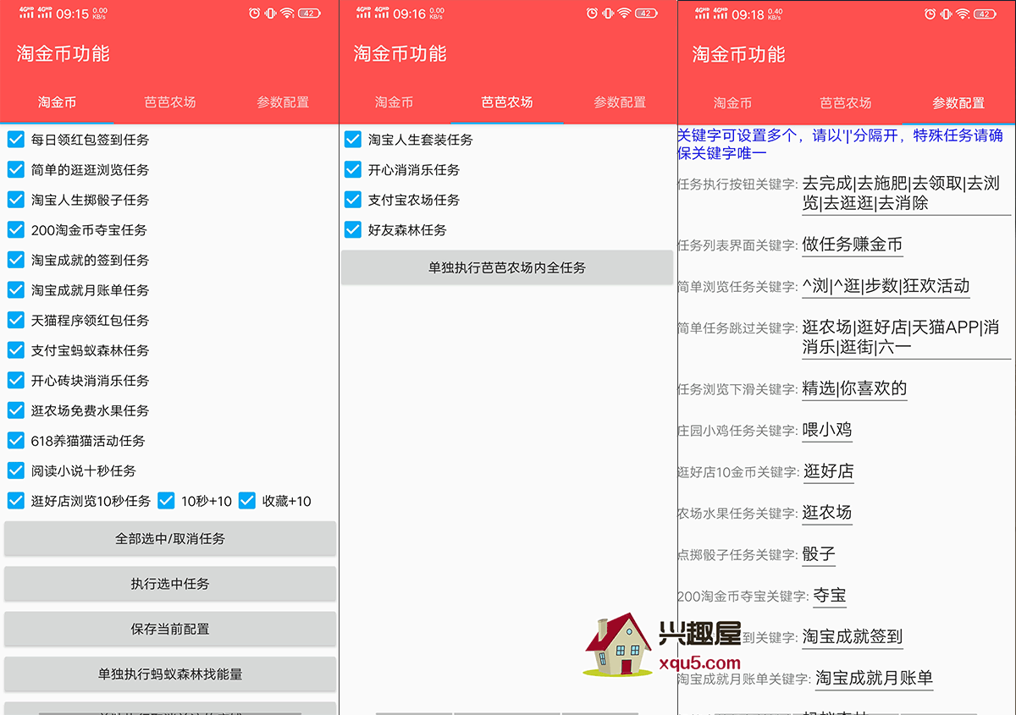Toggle the 淘宝人生套装任务 checkbox

353,140
